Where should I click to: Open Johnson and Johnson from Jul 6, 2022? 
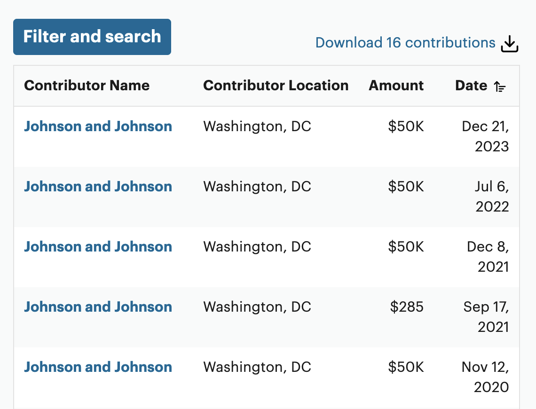pos(98,187)
